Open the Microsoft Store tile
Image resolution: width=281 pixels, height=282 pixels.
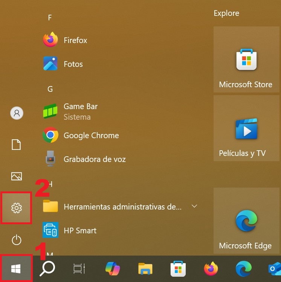[x=246, y=60]
